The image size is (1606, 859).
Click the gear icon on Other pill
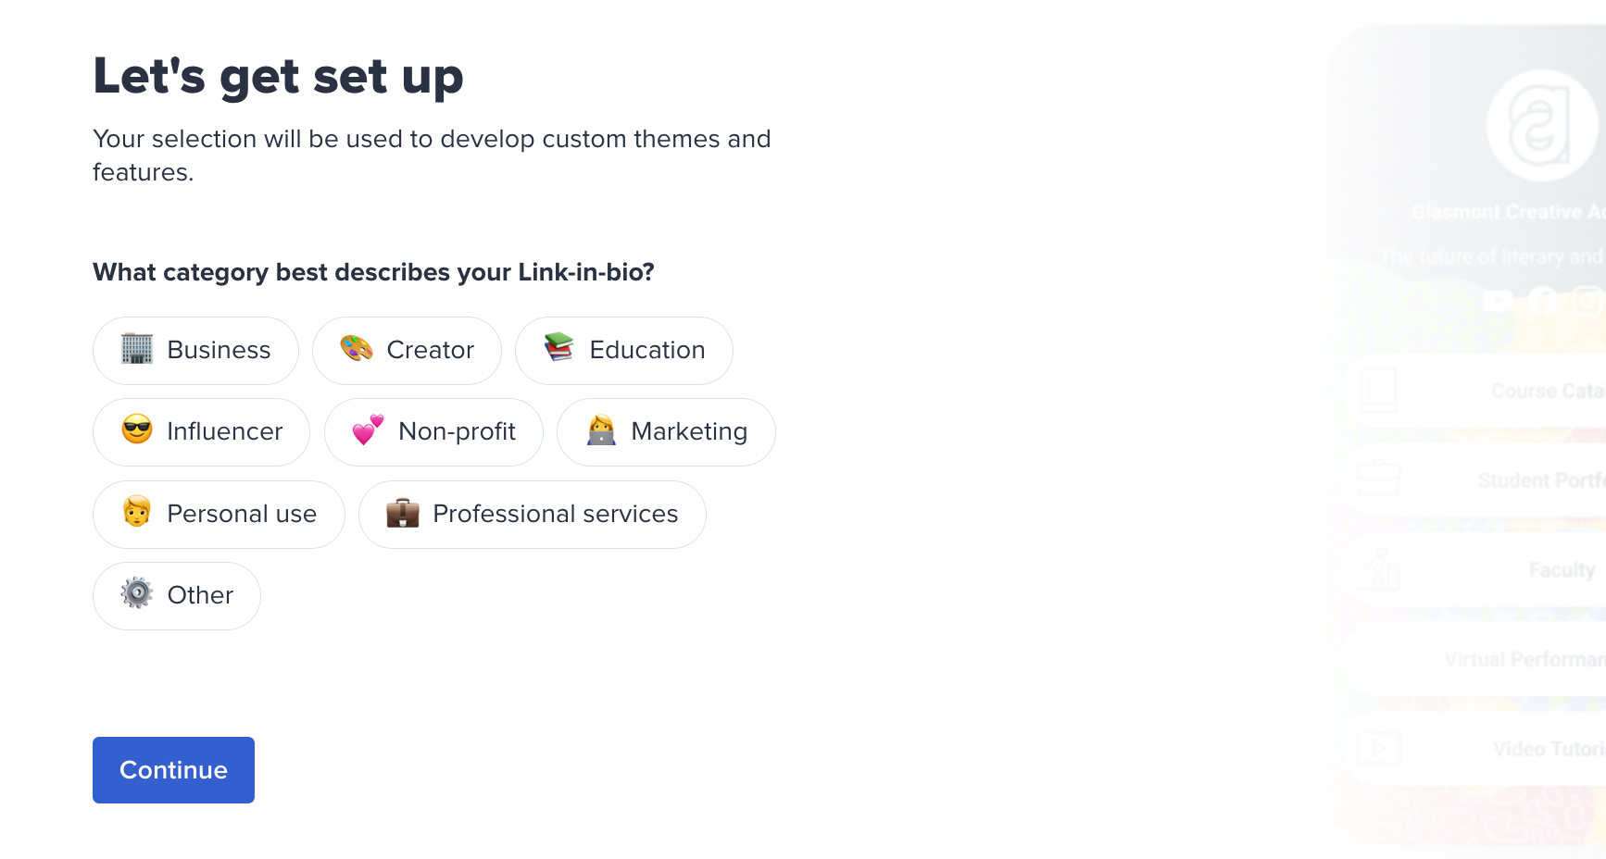click(x=136, y=595)
